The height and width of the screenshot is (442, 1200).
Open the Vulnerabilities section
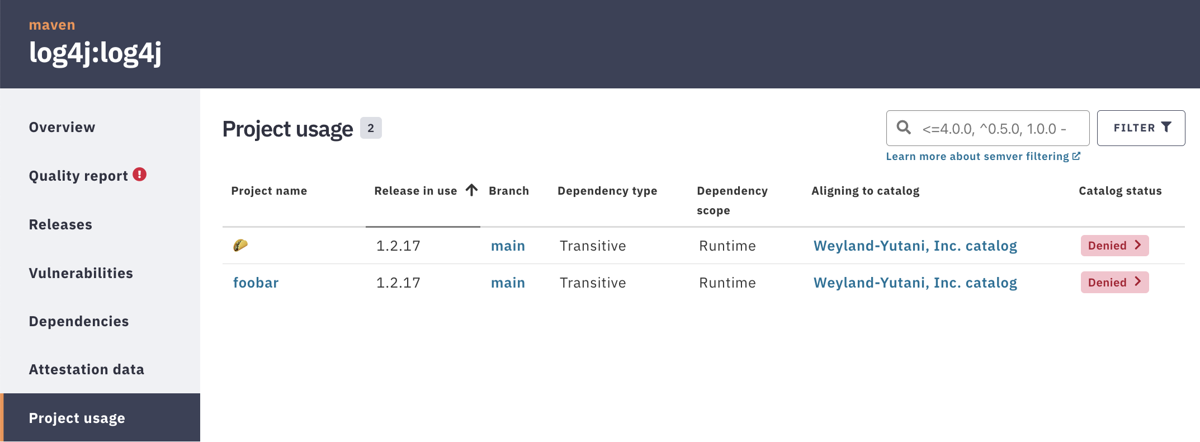point(81,273)
